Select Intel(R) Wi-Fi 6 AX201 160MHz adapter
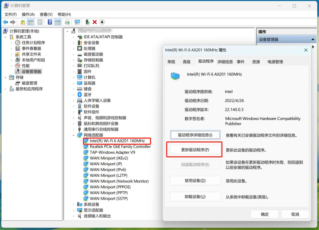Screen dimensions: 319x230 pos(117,141)
